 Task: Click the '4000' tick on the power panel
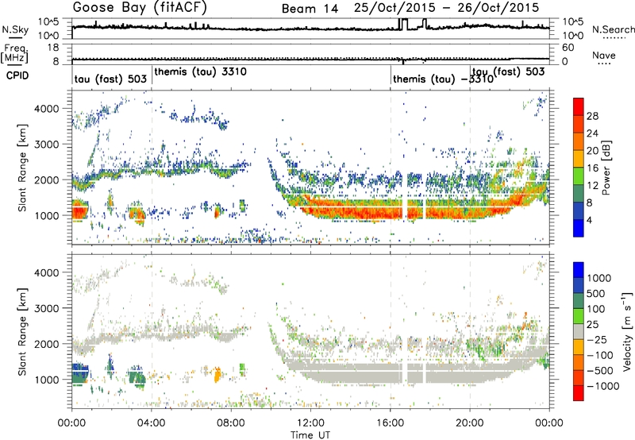[46, 109]
